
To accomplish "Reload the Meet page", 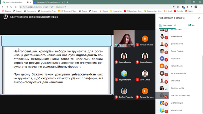I will coord(11,7).
